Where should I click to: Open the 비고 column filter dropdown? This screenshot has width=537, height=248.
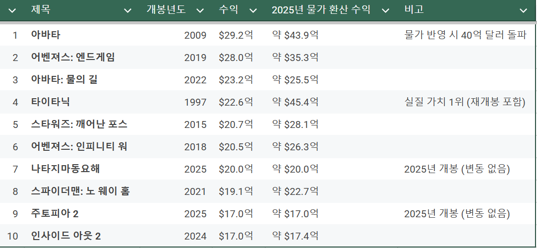(x=523, y=10)
